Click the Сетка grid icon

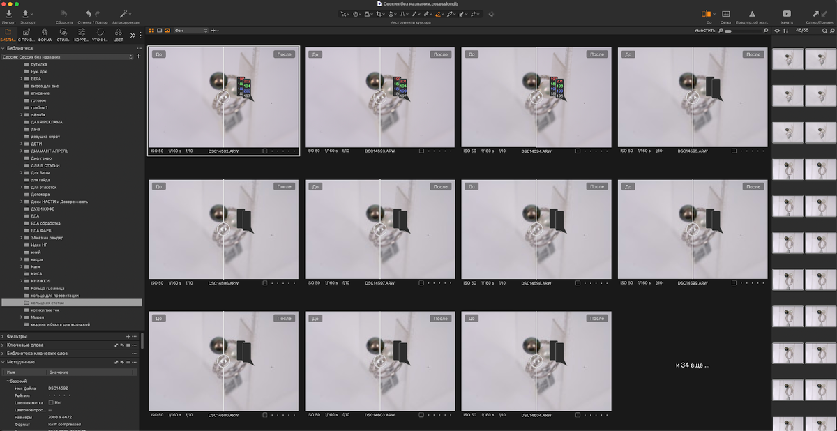coord(726,14)
